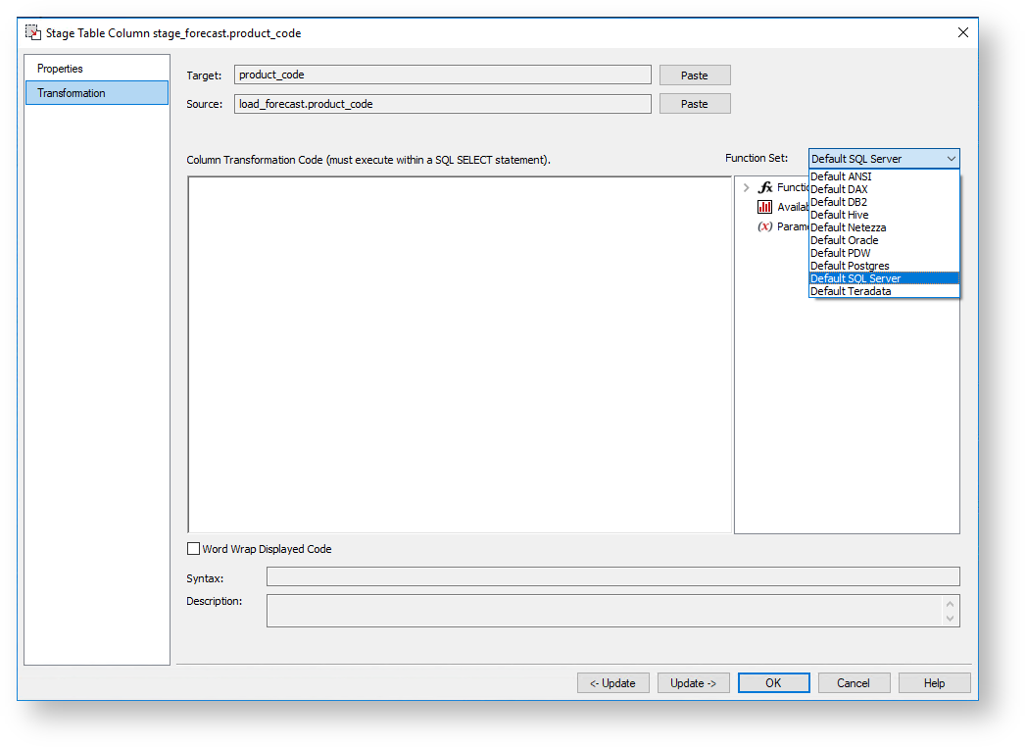The image size is (1026, 748).
Task: Choose Default DAX function set
Action: point(884,189)
